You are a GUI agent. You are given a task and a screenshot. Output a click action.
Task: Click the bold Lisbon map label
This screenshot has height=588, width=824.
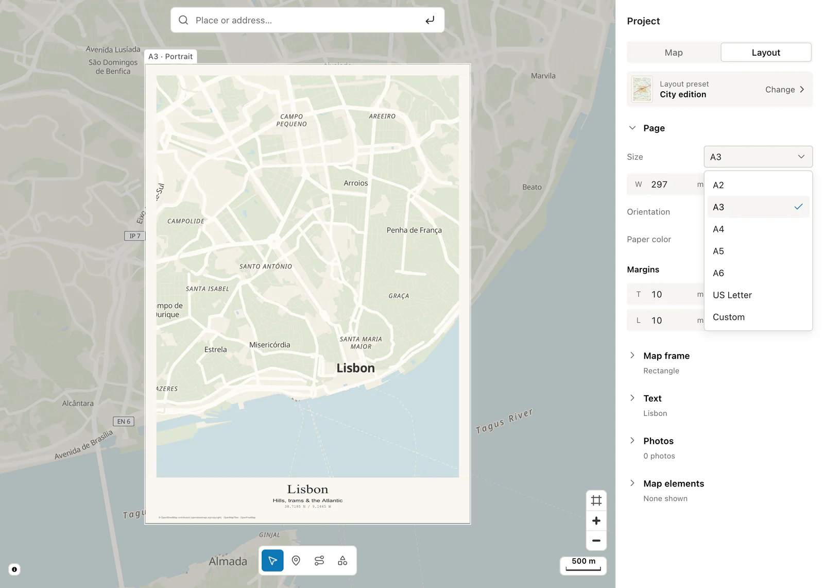[x=355, y=368]
